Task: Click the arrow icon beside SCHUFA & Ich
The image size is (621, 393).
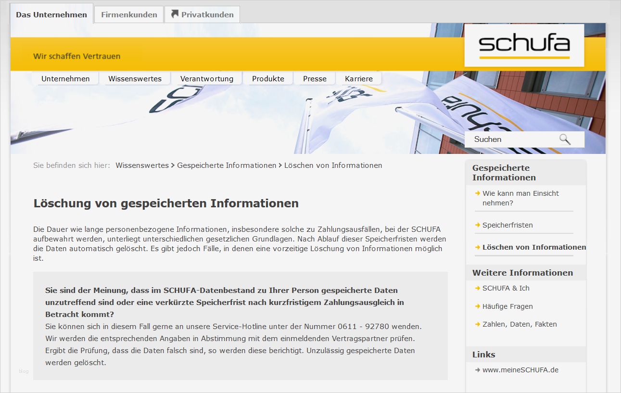Action: point(477,288)
